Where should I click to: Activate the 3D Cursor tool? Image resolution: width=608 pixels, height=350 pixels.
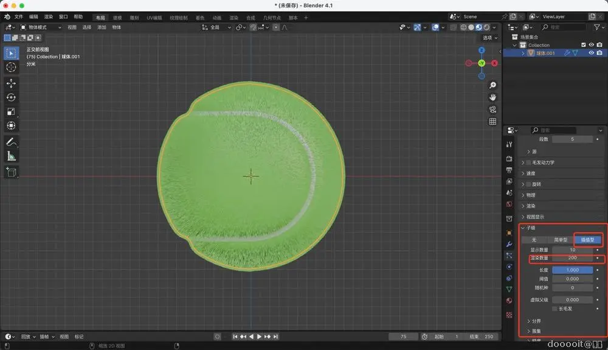point(11,67)
